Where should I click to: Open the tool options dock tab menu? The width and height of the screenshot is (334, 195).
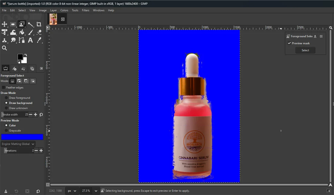pos(41,68)
